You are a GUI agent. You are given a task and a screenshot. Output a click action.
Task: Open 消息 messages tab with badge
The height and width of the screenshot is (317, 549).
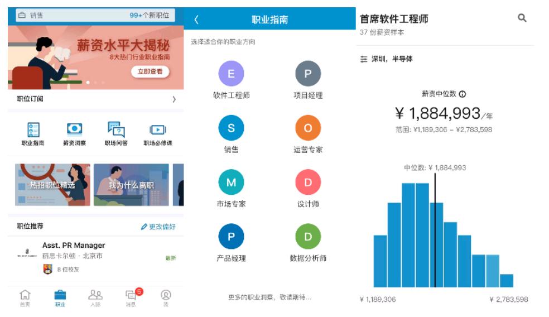(132, 297)
